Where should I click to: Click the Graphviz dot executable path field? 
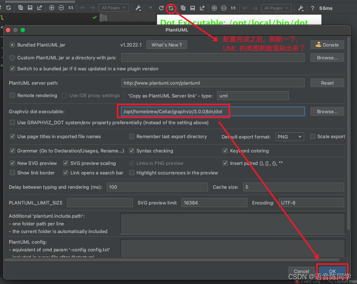(213, 112)
